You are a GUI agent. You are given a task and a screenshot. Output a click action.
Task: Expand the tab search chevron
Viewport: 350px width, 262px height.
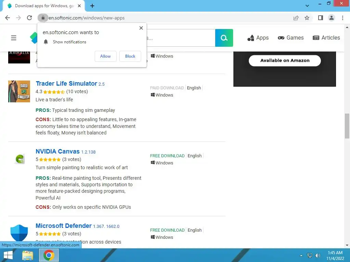[x=307, y=6]
